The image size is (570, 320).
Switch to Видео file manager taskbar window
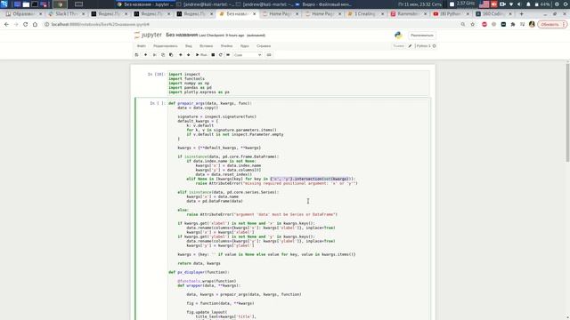(x=323, y=4)
